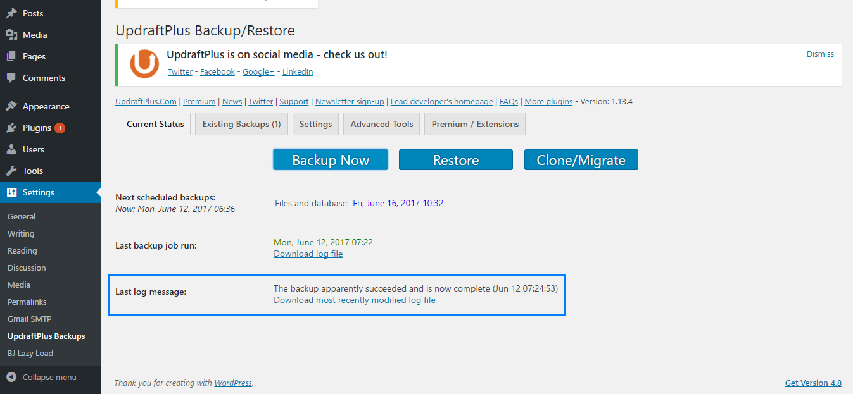
Task: Open Newsletter sign-up link
Action: (x=350, y=101)
